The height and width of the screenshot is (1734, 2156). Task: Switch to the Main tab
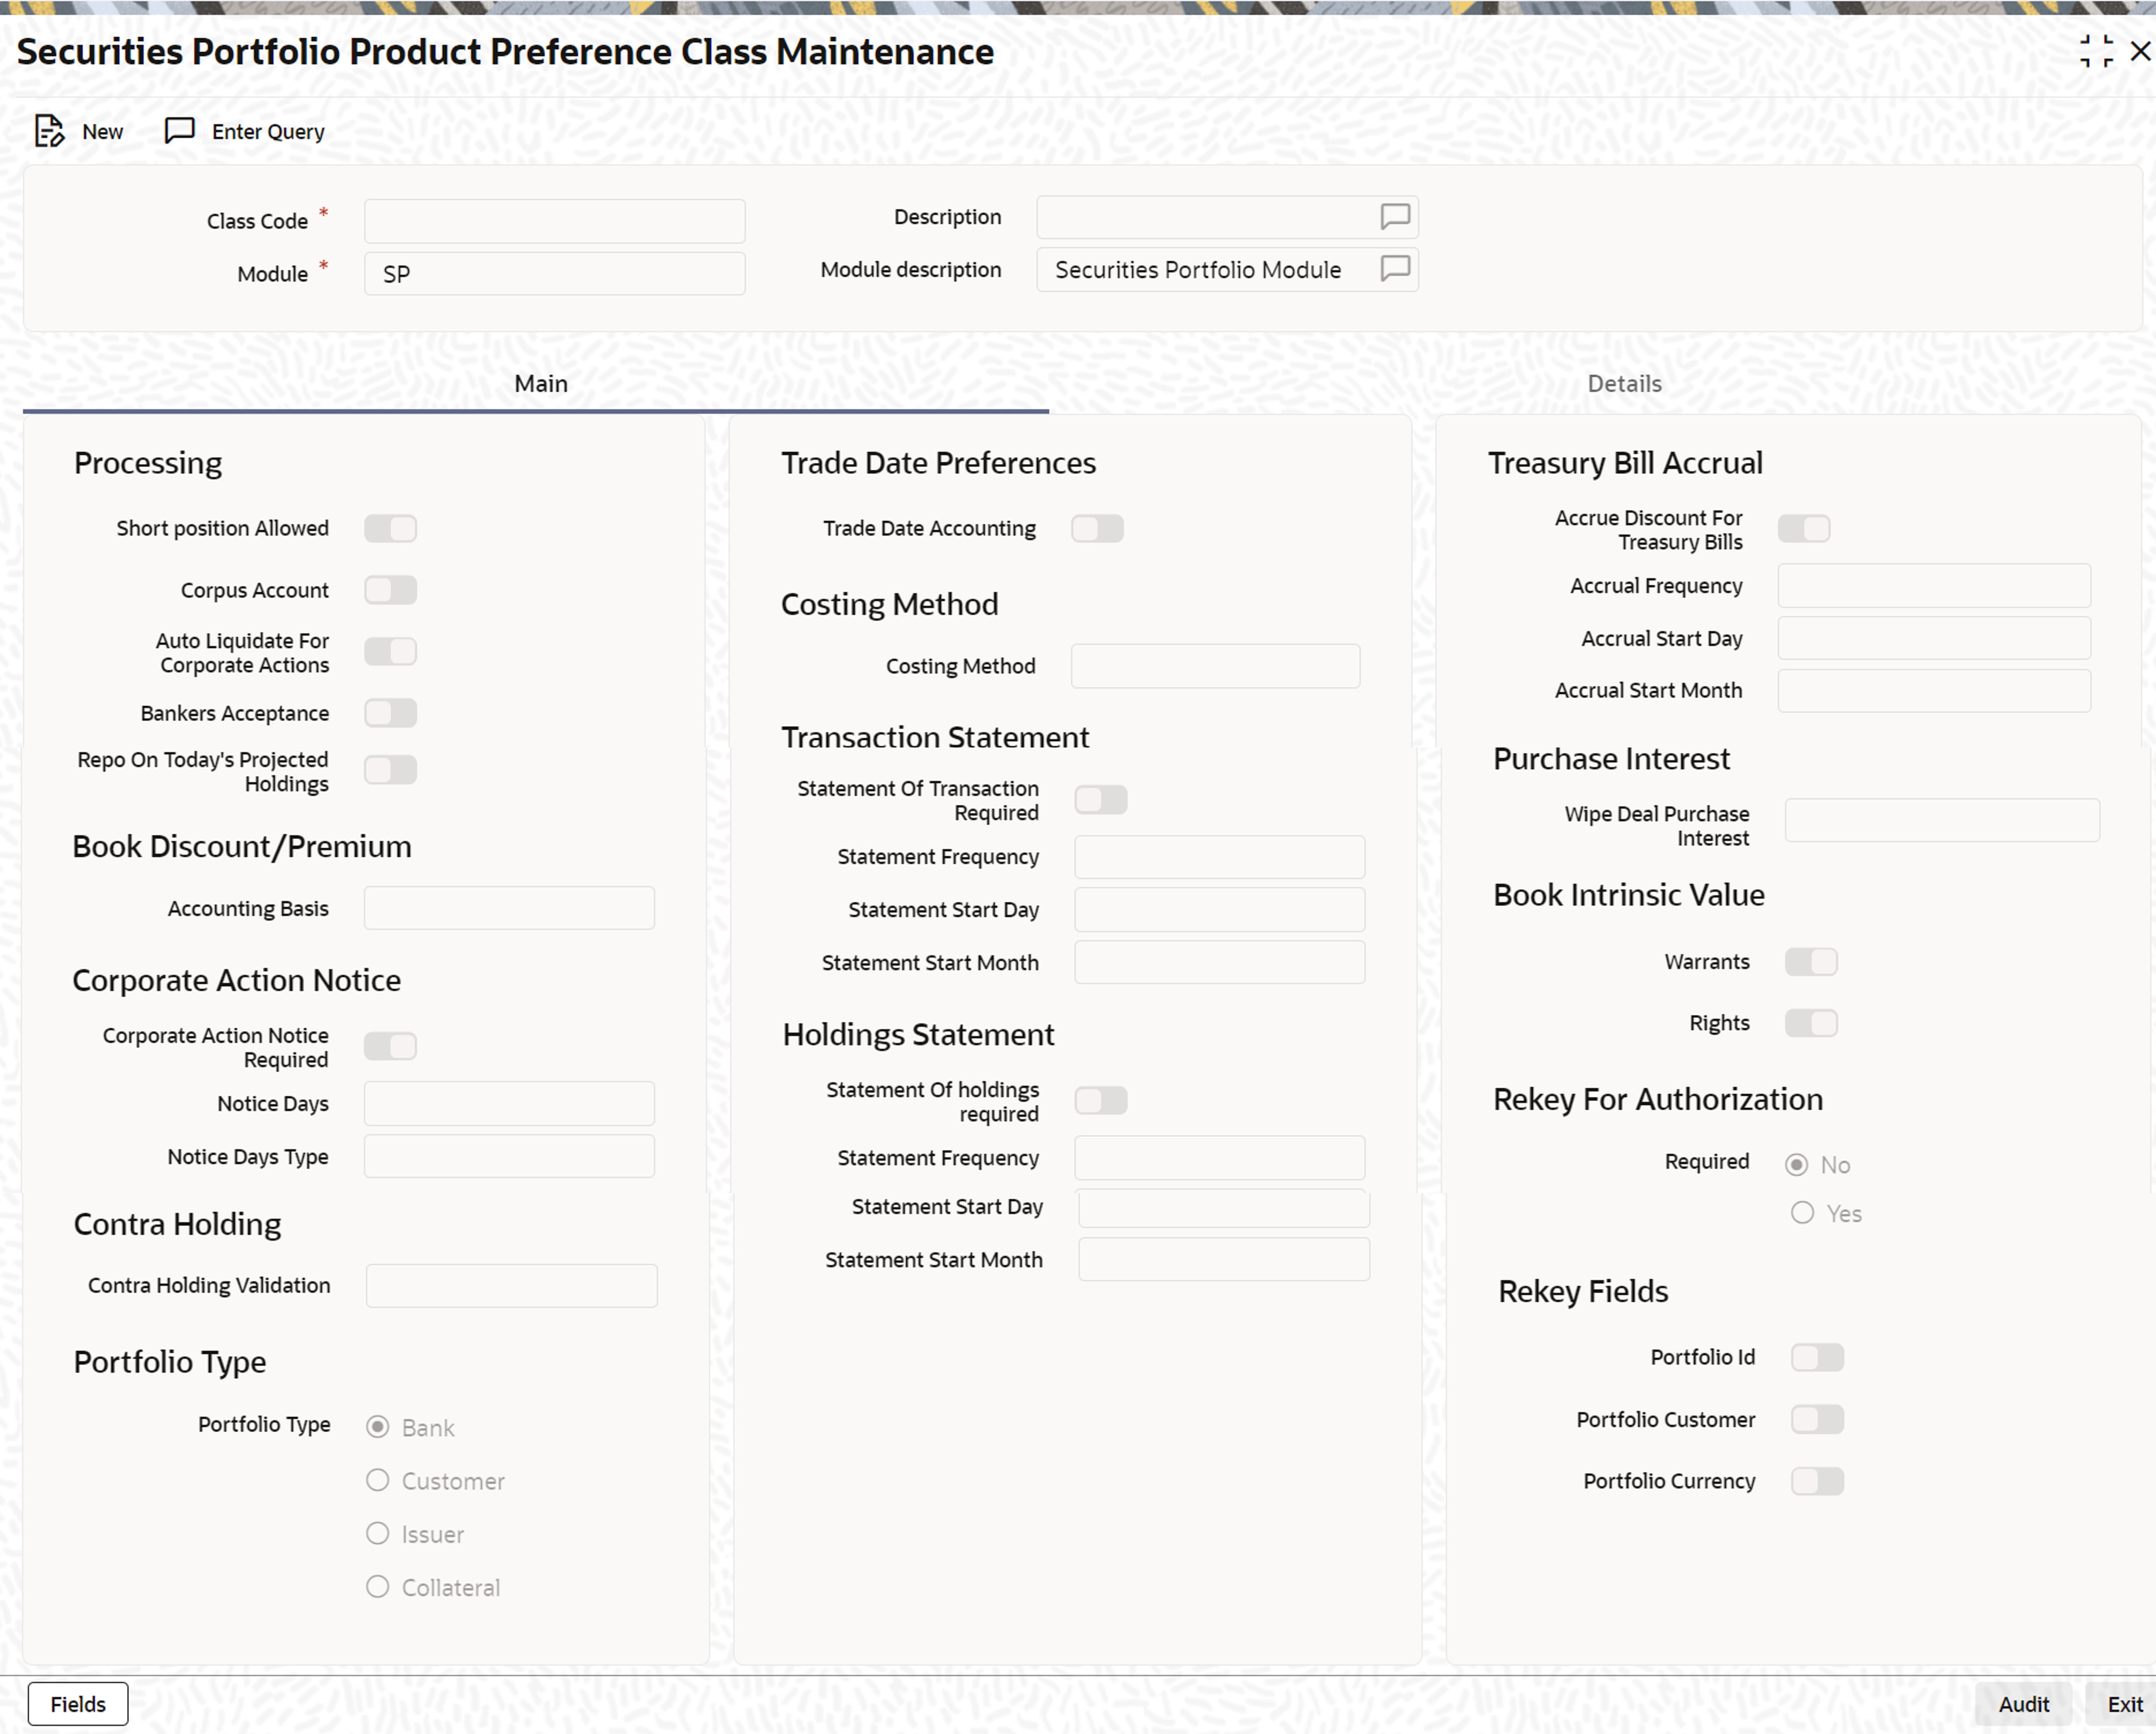(540, 384)
